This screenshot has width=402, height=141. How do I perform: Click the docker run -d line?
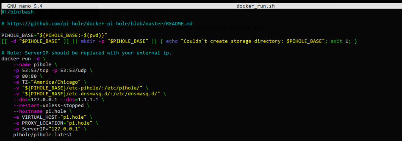point(24,59)
